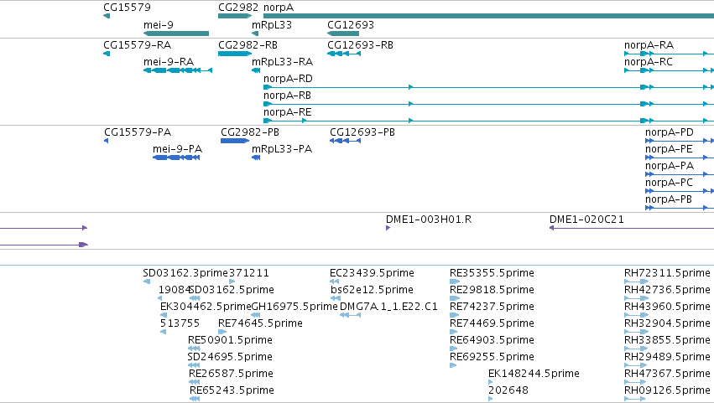The height and width of the screenshot is (403, 714).
Task: Select protein CG2982-PB
Action: tap(250, 132)
